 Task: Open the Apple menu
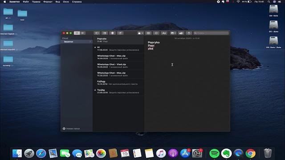point(5,2)
